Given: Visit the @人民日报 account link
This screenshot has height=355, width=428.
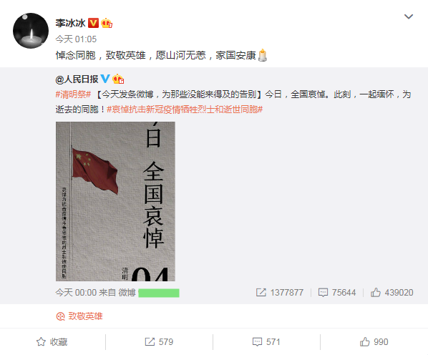Looking at the screenshot, I should (x=77, y=79).
